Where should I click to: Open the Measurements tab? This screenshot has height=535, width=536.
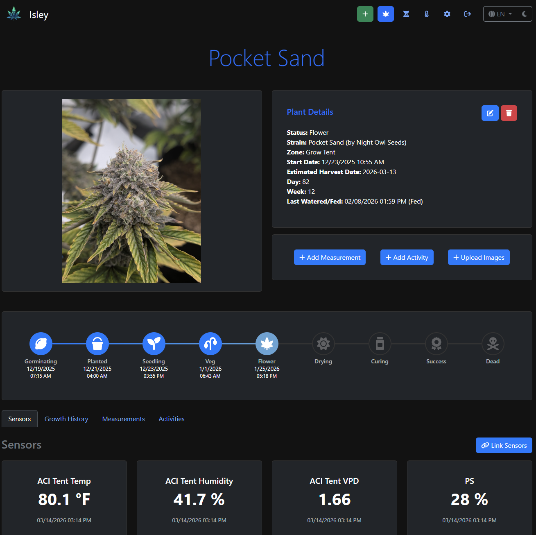(x=123, y=419)
